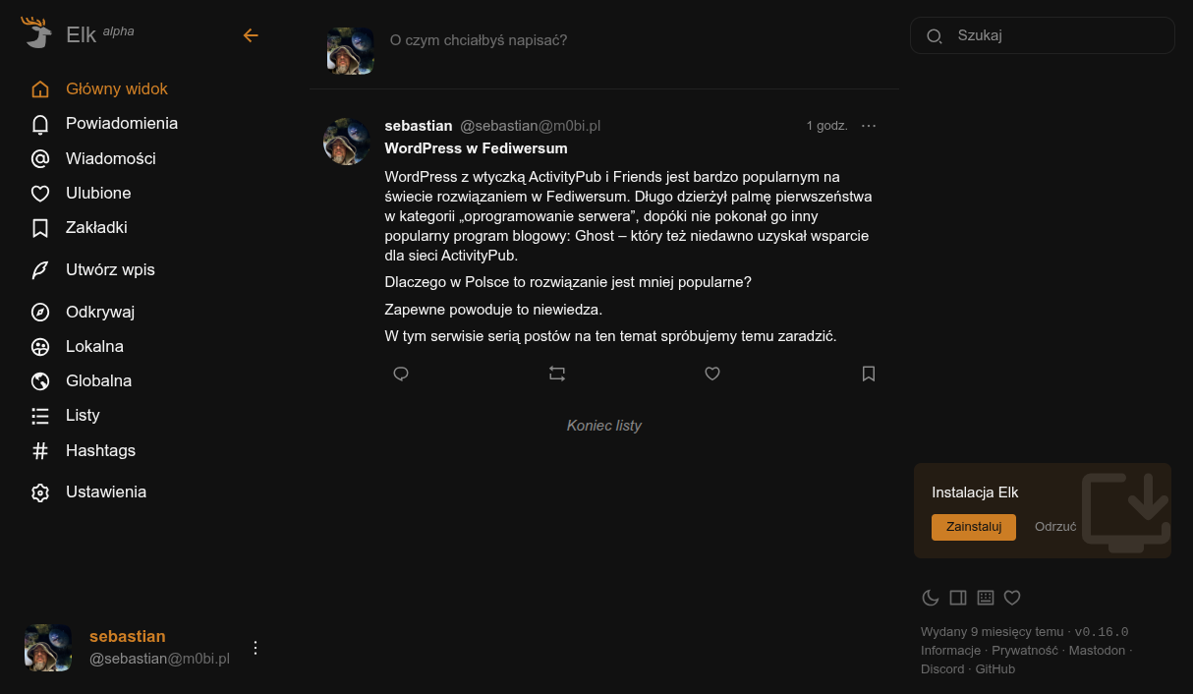The image size is (1193, 694).
Task: Boost the WordPress w Fediwersum post
Action: click(x=557, y=374)
